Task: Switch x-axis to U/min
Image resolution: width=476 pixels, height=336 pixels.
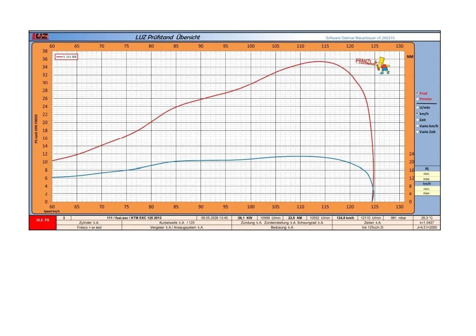Action: [x=423, y=107]
